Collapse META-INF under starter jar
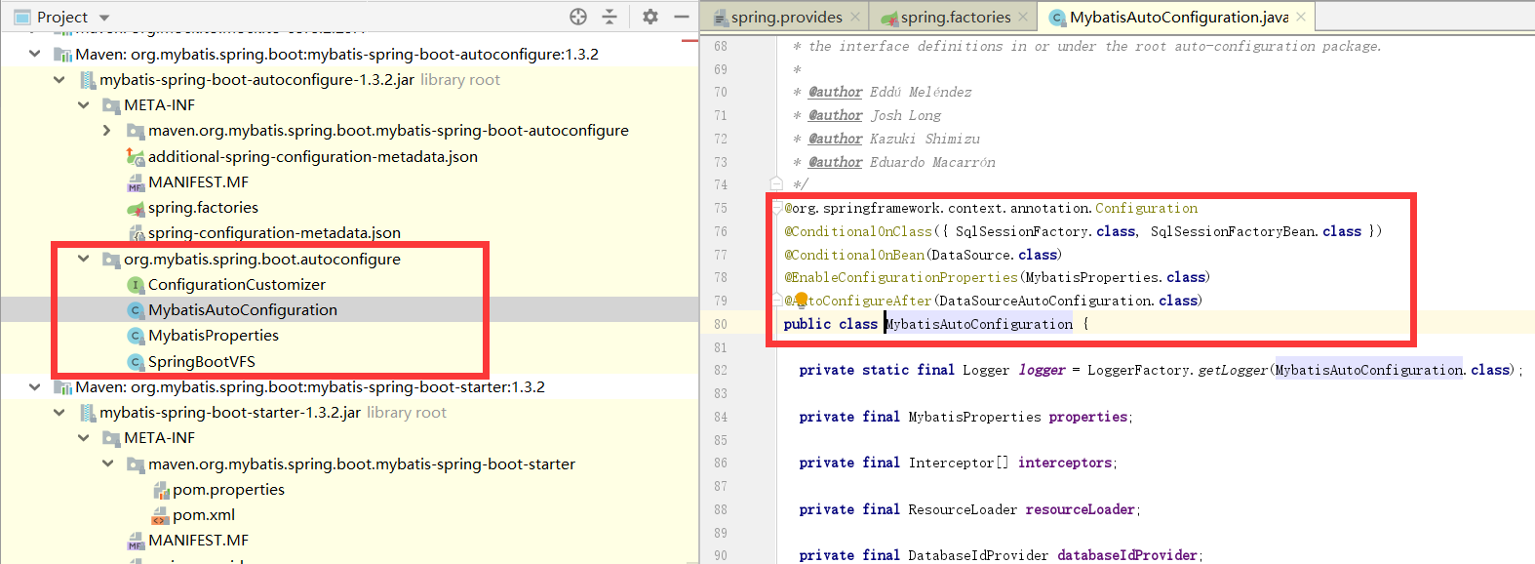1535x564 pixels. click(84, 437)
